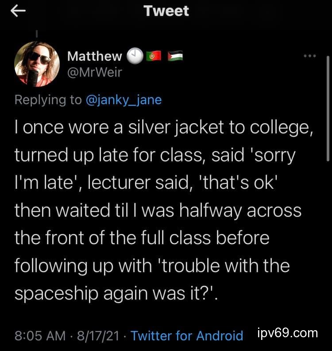Click the thread connector line above the avatar
The width and height of the screenshot is (332, 351).
(37, 33)
